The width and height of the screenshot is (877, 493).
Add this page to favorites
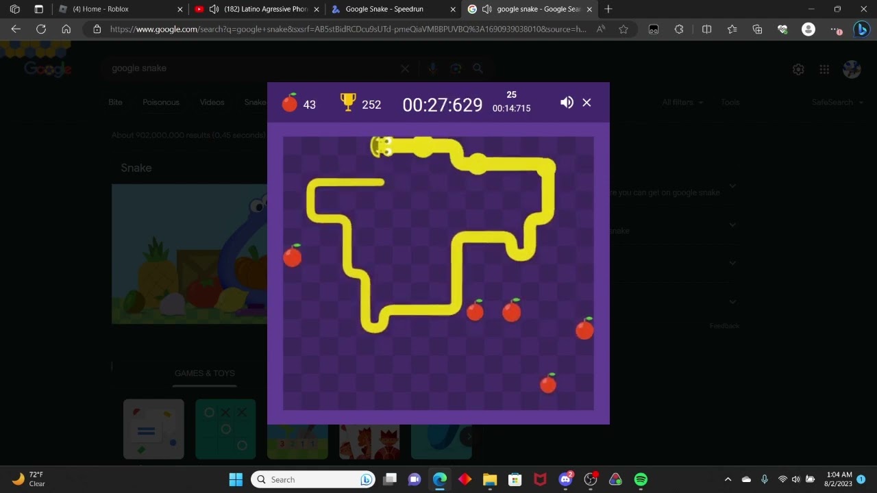click(x=623, y=29)
